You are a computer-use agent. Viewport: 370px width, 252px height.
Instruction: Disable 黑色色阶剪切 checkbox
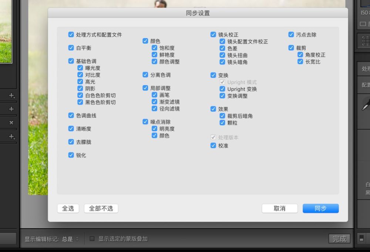tap(80, 102)
